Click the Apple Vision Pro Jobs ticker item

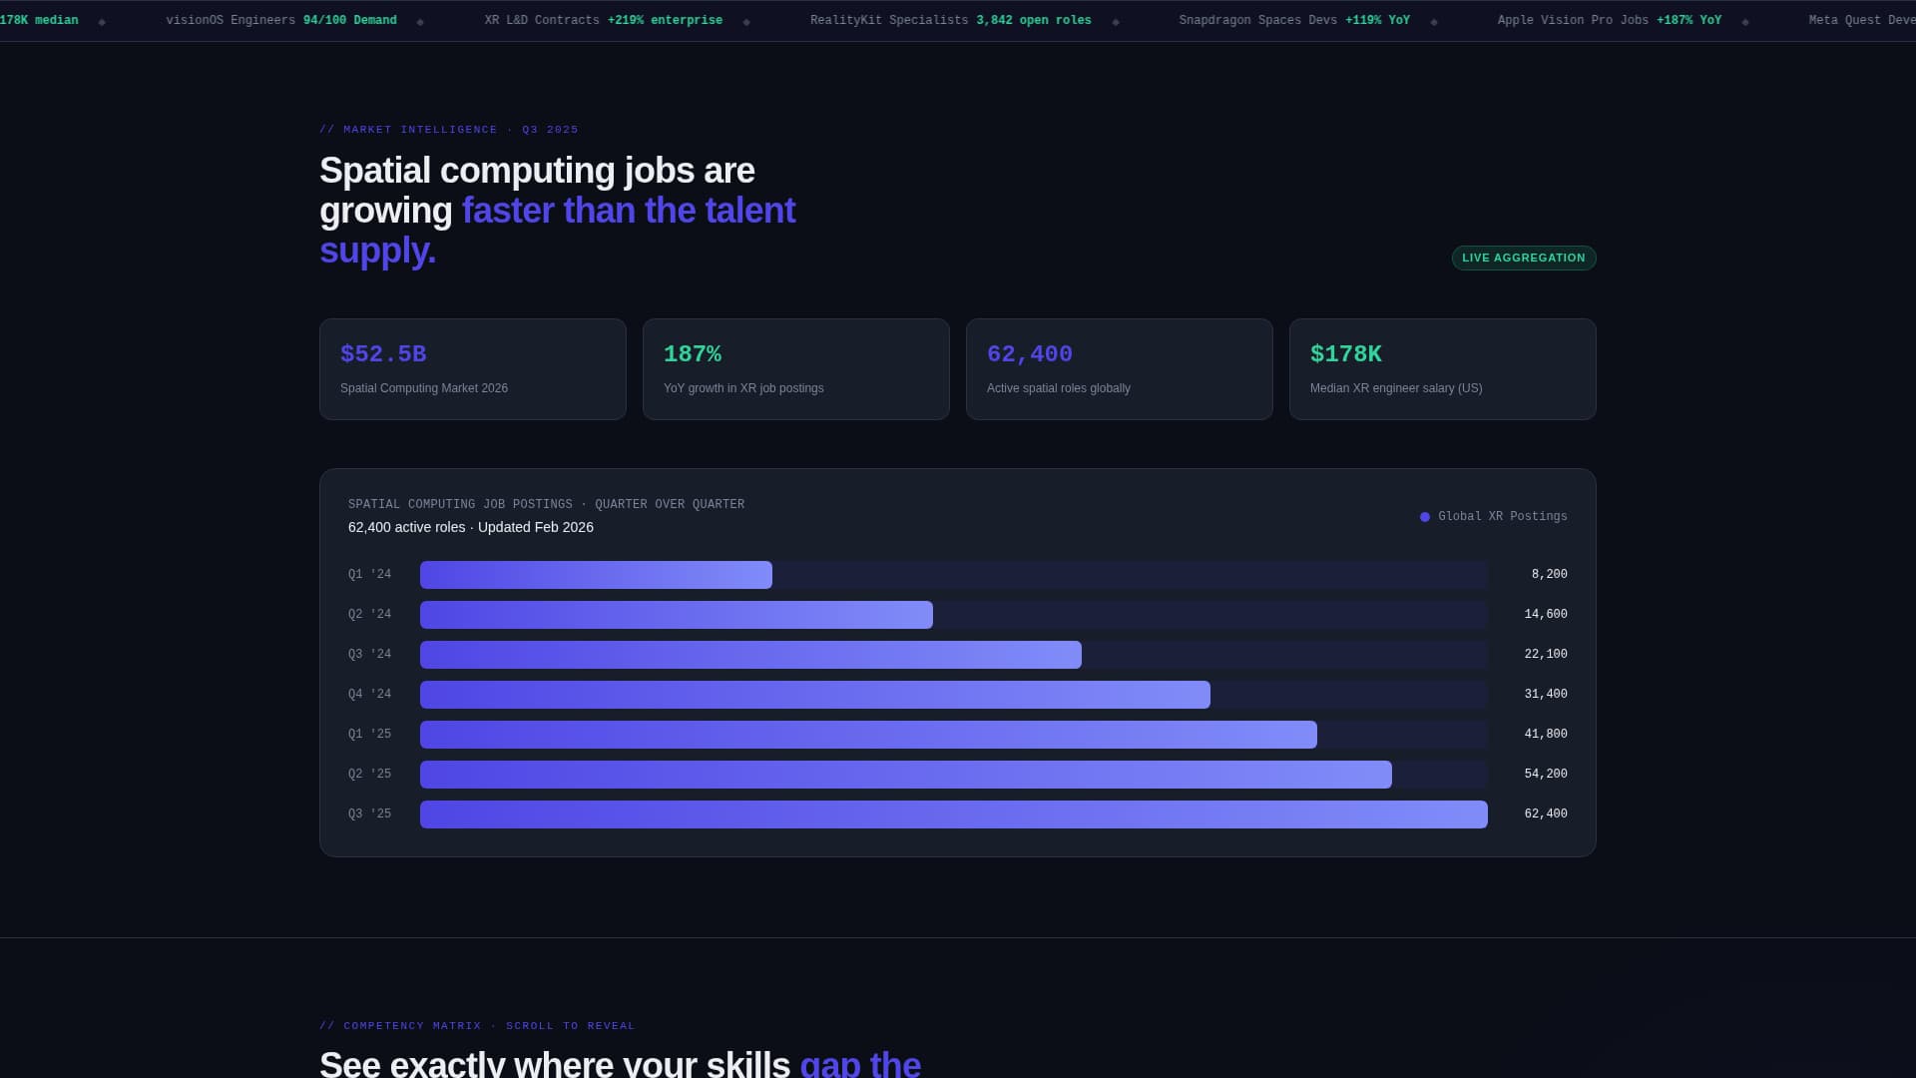(x=1610, y=20)
